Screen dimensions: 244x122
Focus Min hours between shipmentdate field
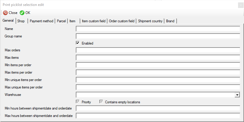tap(158, 108)
